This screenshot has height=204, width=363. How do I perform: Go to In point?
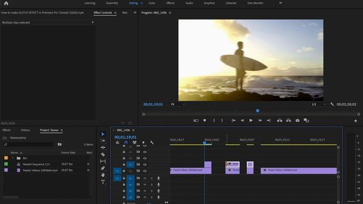(x=234, y=120)
